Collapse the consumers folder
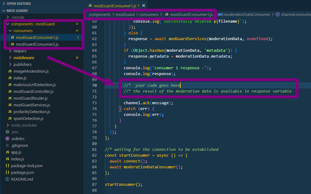 click(20, 31)
